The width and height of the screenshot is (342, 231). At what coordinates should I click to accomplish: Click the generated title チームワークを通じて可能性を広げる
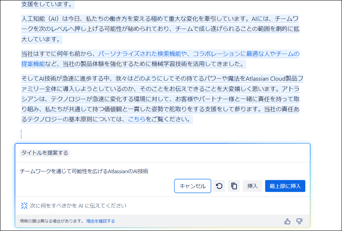coord(84,171)
